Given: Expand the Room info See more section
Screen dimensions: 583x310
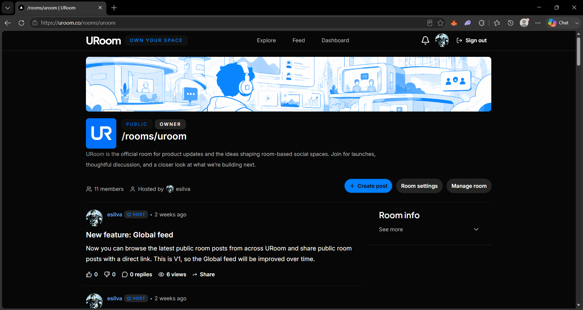Looking at the screenshot, I should [429, 229].
